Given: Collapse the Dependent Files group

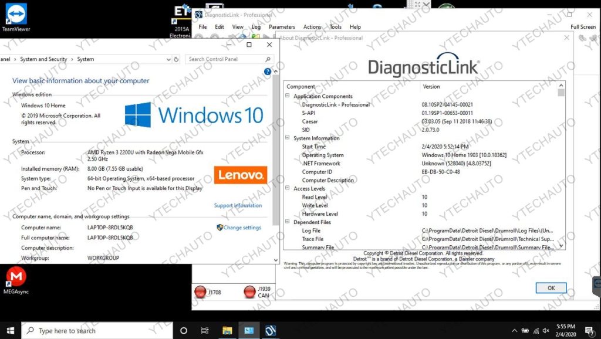Looking at the screenshot, I should 288,221.
